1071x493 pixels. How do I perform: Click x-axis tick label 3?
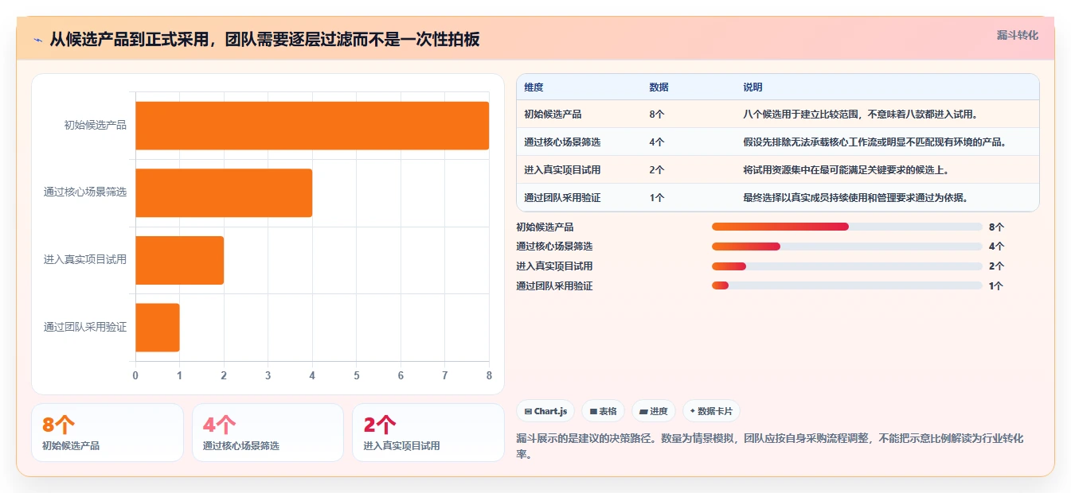[x=268, y=375]
